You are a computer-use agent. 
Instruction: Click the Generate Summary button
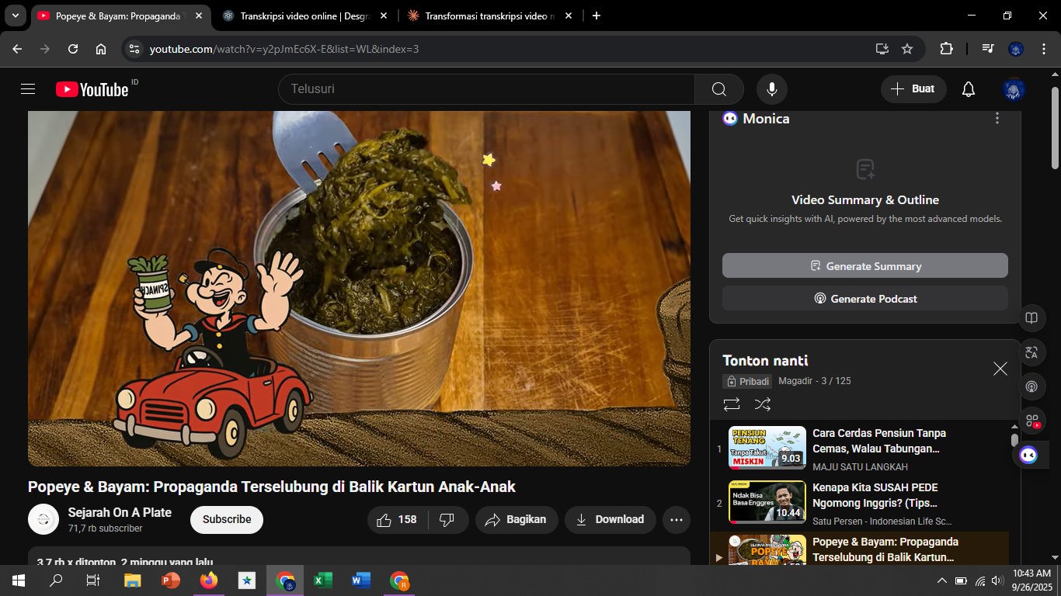tap(865, 265)
